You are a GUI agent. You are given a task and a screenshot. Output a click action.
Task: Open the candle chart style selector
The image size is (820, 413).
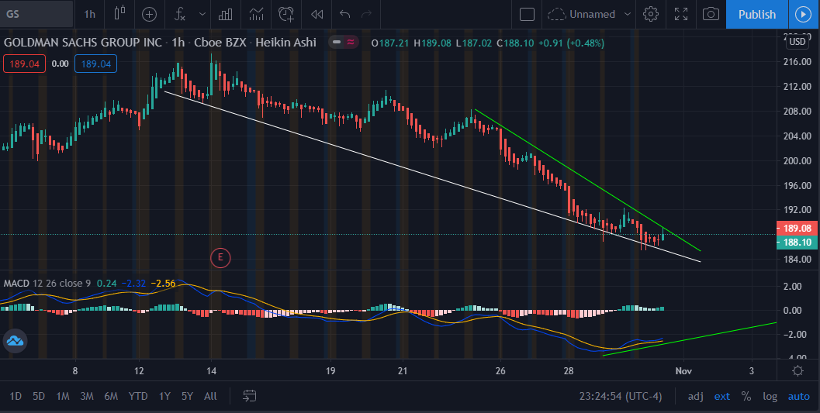pyautogui.click(x=119, y=14)
